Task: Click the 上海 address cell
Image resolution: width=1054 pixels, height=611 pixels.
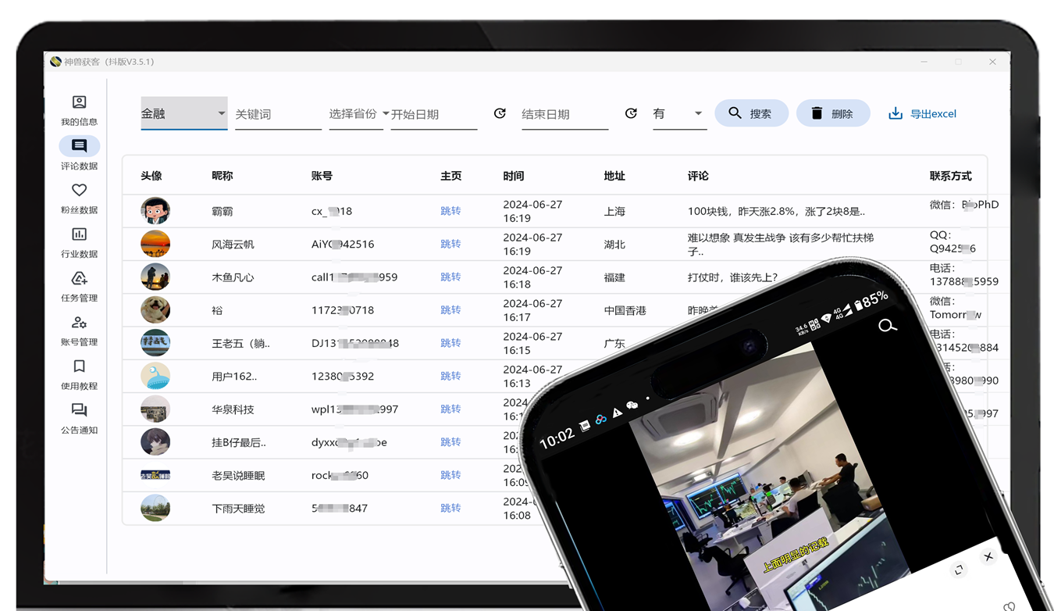Action: pos(614,211)
